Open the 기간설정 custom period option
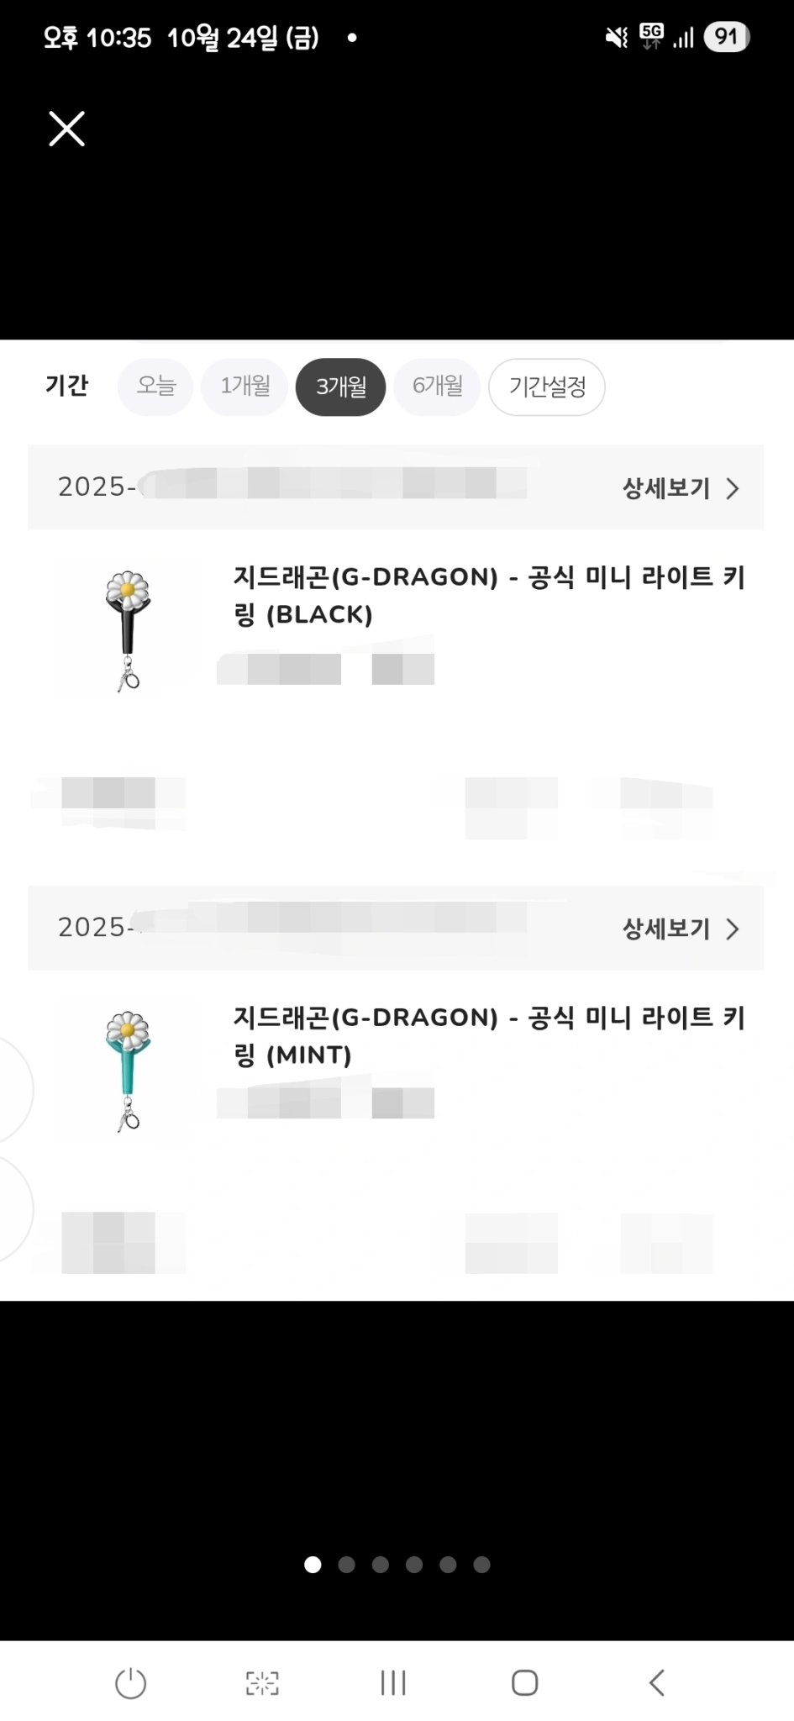Screen dimensions: 794x1721 click(547, 387)
